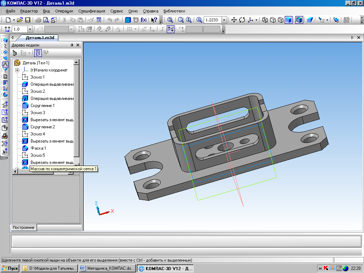Open Windows Пуск start button
The height and width of the screenshot is (273, 364).
click(x=10, y=268)
